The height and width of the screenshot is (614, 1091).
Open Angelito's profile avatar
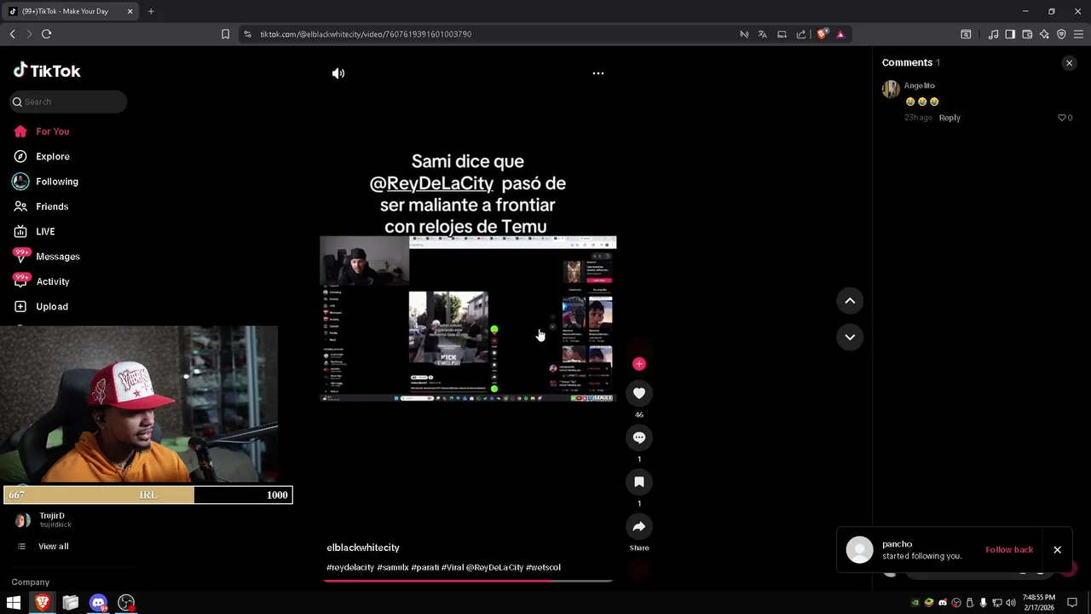coord(891,89)
